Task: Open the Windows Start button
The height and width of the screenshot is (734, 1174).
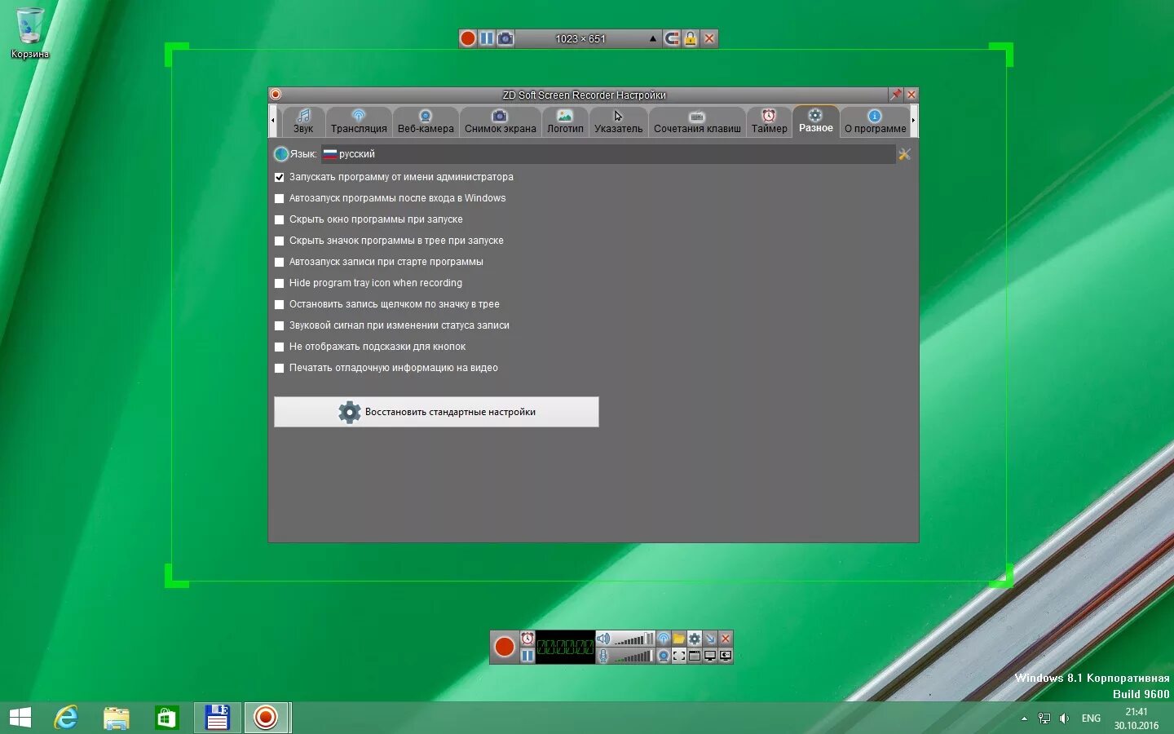Action: pyautogui.click(x=20, y=718)
